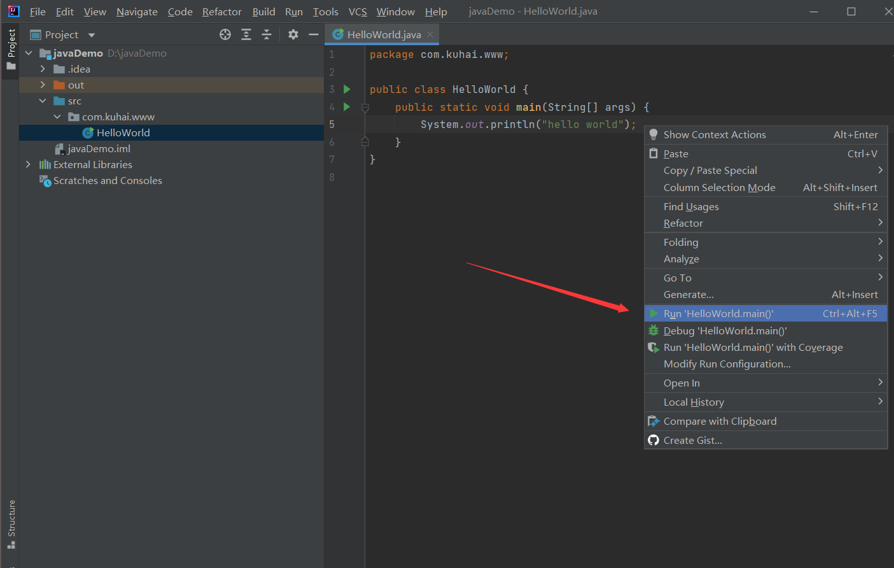Click the green run arrow beside line 4

click(347, 107)
